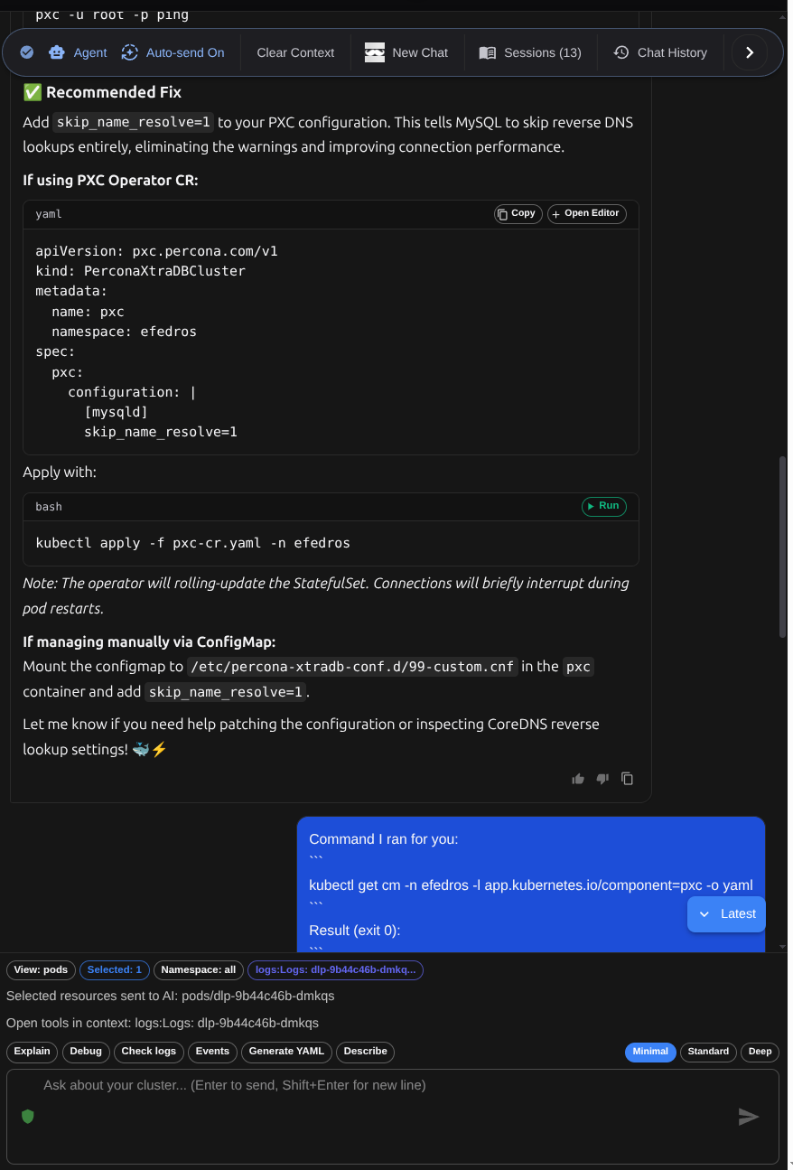793x1170 pixels.
Task: Click the 'Apply with:' text
Action: [60, 472]
